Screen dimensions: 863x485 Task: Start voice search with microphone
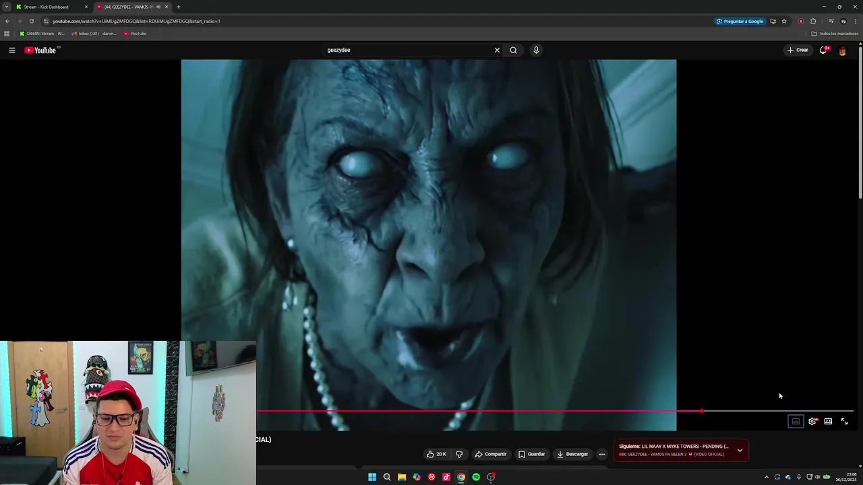tap(536, 50)
